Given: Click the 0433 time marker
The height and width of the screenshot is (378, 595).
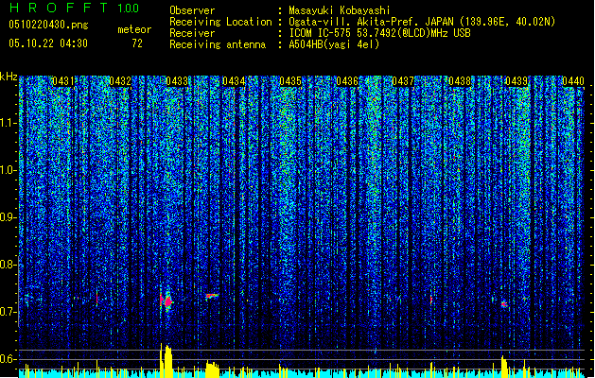Looking at the screenshot, I should 177,81.
